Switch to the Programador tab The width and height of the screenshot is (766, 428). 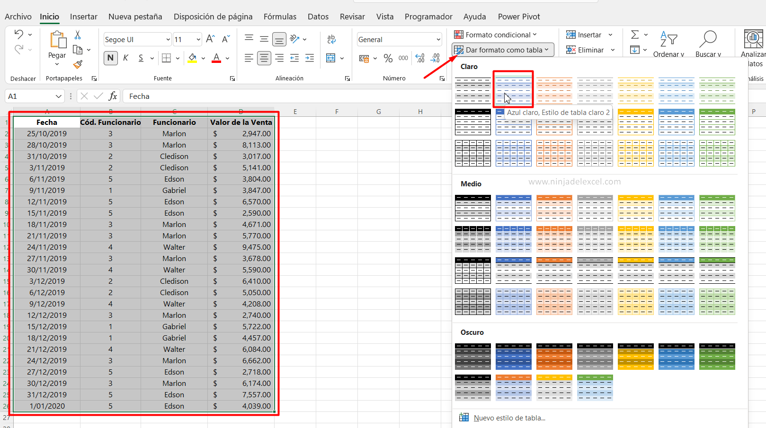pos(428,17)
